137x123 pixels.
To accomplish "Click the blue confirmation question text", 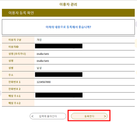I will click(x=68, y=27).
